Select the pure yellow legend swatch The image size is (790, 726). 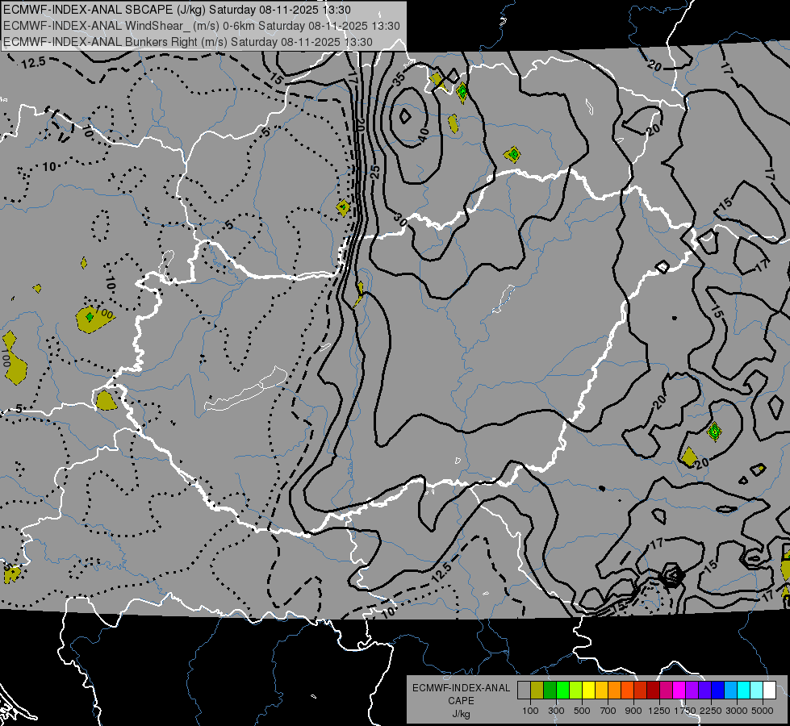[588, 691]
